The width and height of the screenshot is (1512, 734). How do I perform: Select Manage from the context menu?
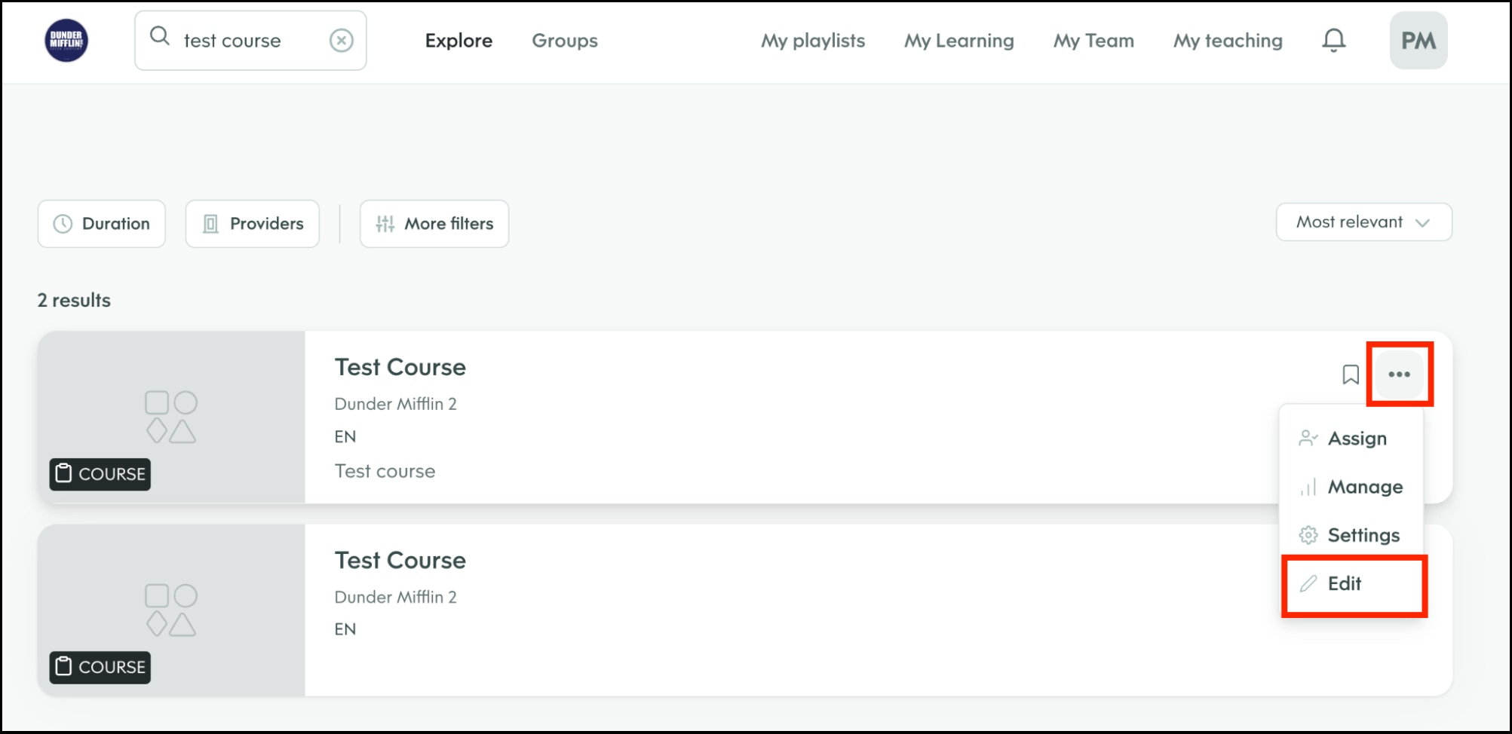pos(1364,487)
